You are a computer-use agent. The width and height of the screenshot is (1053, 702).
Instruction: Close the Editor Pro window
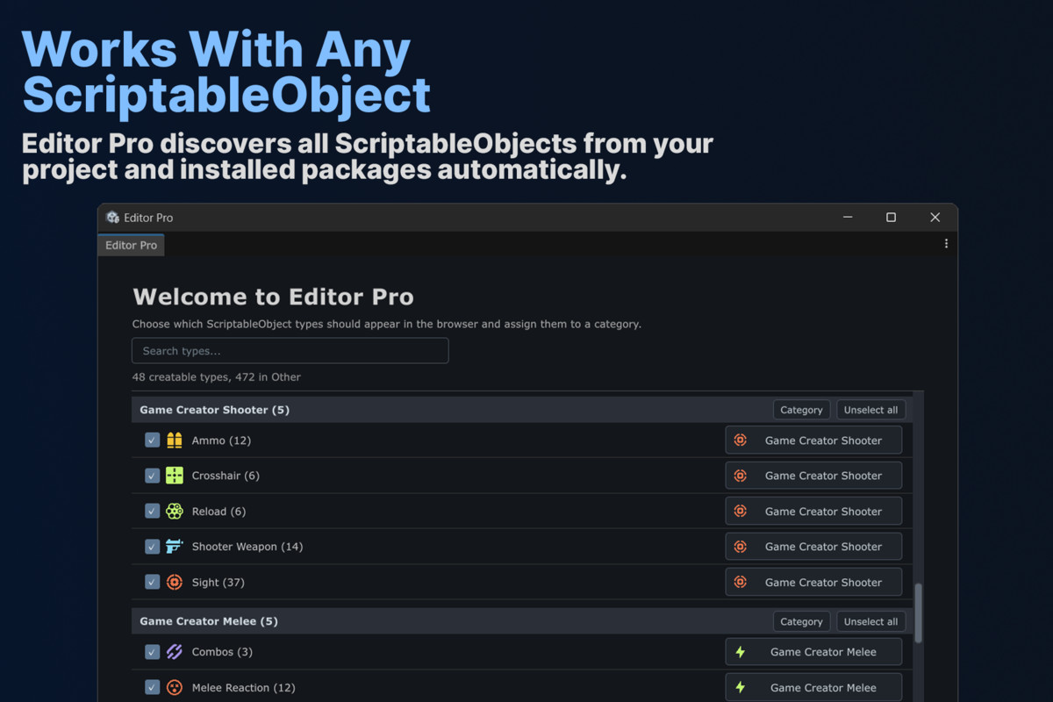(x=935, y=218)
